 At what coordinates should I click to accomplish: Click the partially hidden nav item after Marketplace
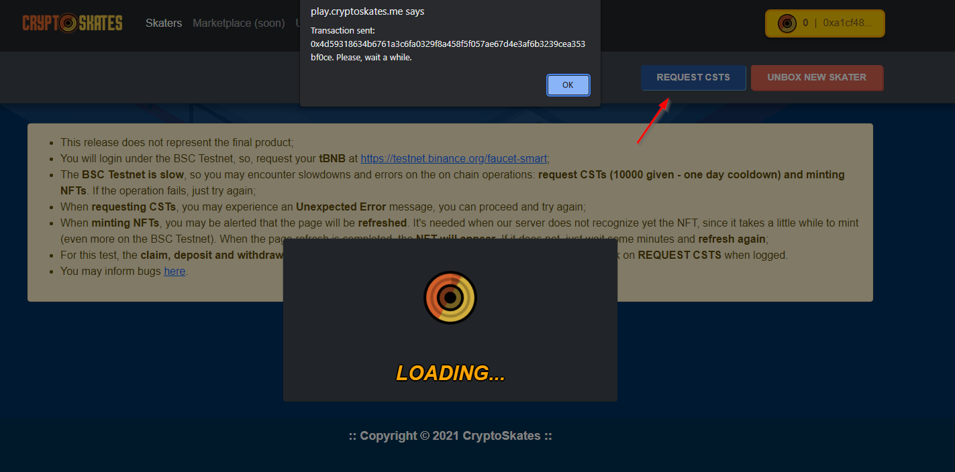[x=297, y=23]
